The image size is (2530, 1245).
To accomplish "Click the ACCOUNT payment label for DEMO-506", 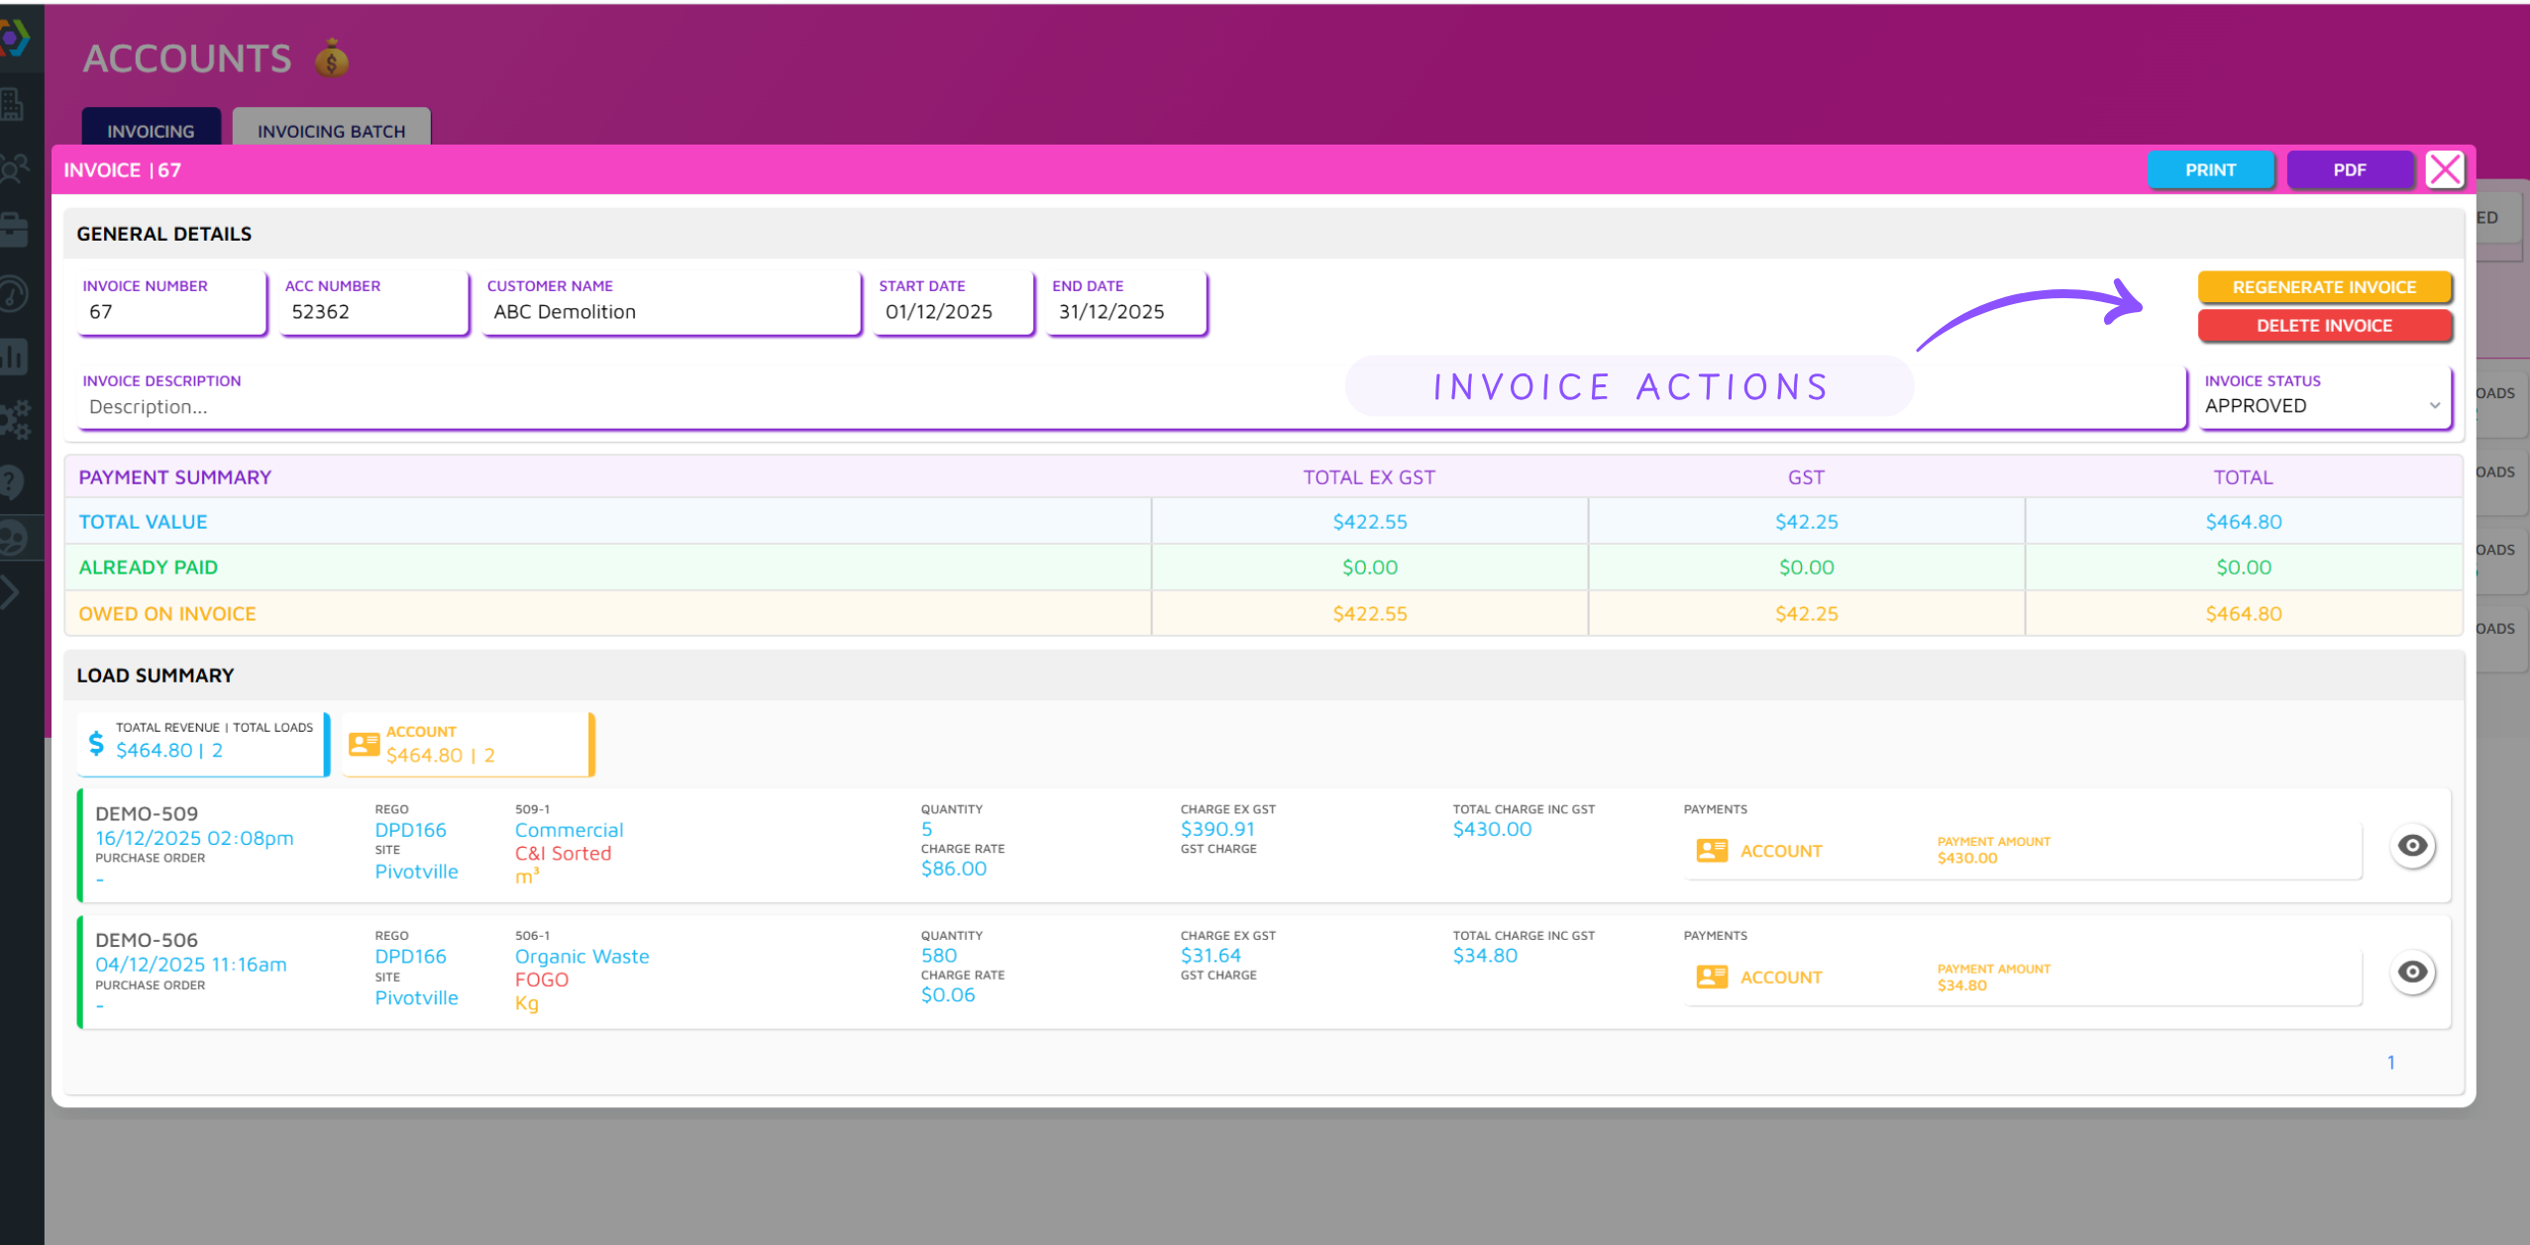I will click(1780, 978).
